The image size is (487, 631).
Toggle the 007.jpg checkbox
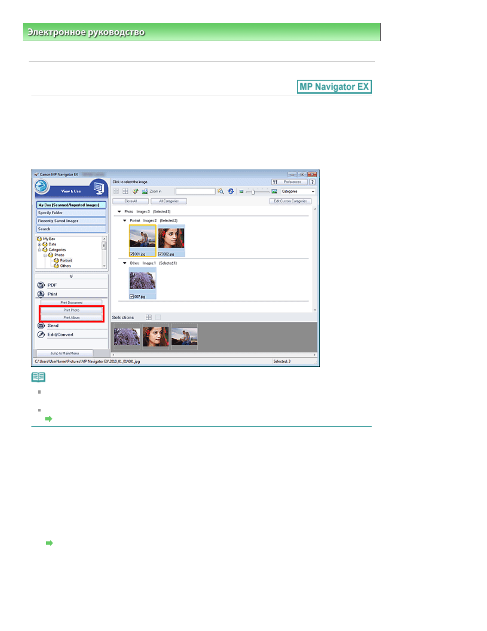[x=132, y=297]
